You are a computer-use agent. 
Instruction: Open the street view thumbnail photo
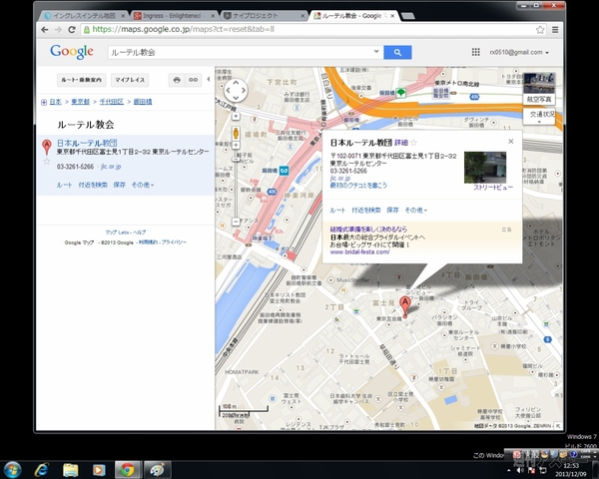(485, 168)
